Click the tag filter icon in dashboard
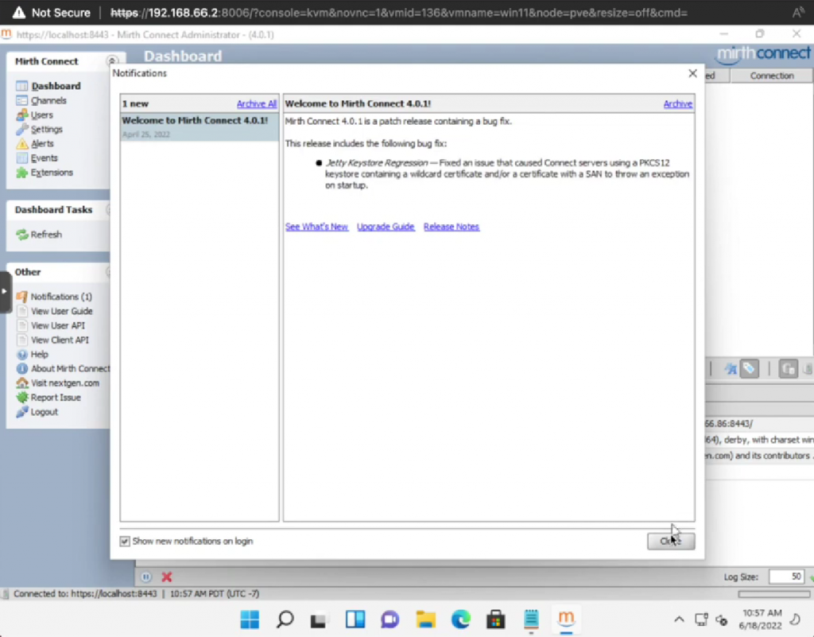 [749, 369]
